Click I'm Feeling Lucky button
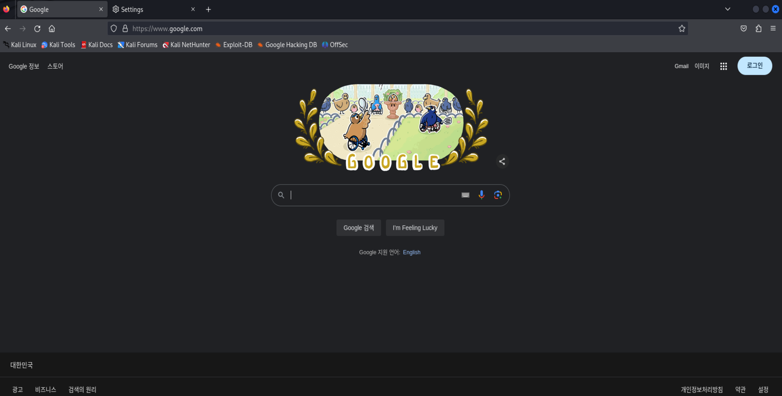782x396 pixels. coord(415,228)
